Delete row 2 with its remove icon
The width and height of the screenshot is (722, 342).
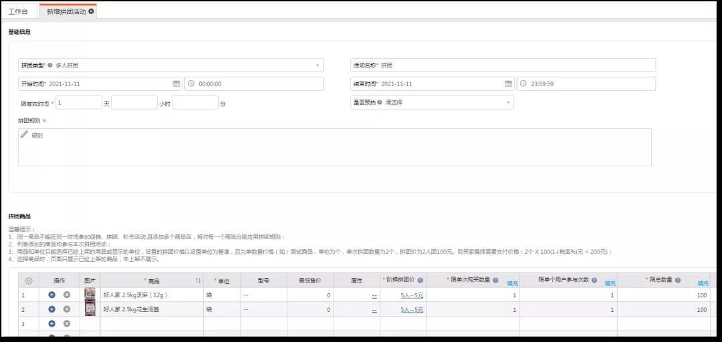pyautogui.click(x=67, y=309)
